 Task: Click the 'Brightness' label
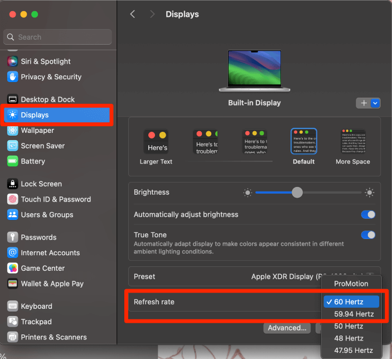152,192
